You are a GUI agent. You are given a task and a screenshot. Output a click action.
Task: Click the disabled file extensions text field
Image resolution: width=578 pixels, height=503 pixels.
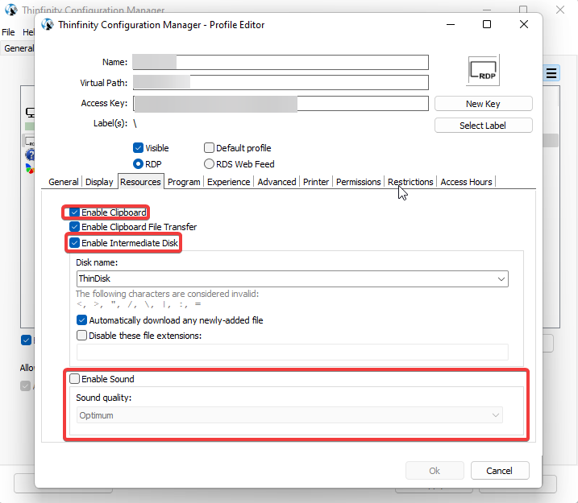point(293,353)
